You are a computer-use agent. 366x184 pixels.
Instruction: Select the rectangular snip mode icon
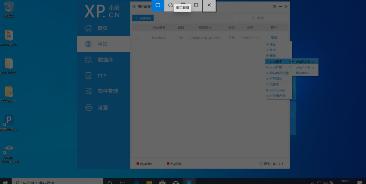(x=158, y=5)
